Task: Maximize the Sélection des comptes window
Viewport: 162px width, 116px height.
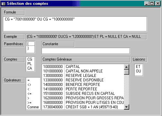Action: (152, 4)
